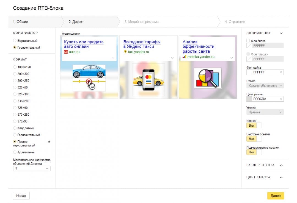Image resolution: width=297 pixels, height=203 pixels.
Task: Select the Горизонтальный form factor radio
Action: (x=15, y=47)
